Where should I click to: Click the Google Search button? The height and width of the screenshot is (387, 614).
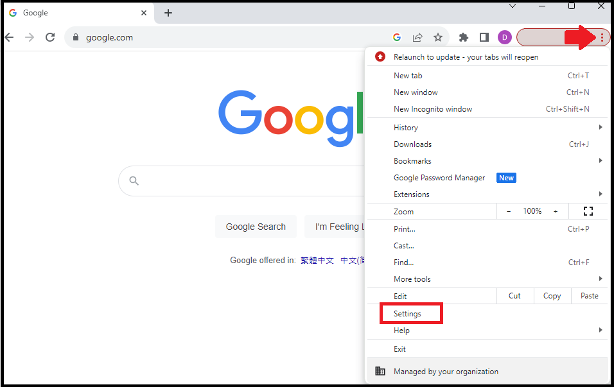[x=256, y=227]
